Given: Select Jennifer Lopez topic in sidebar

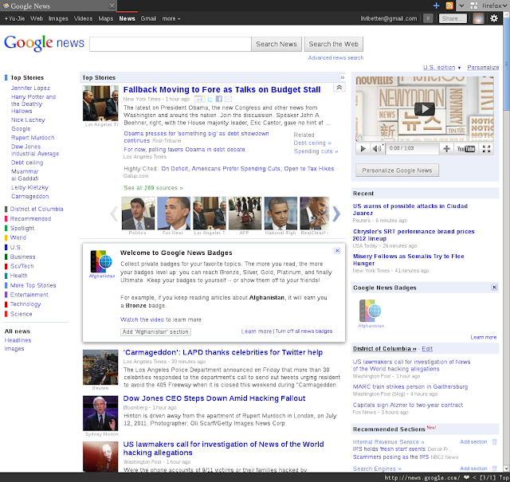Looking at the screenshot, I should tap(30, 88).
